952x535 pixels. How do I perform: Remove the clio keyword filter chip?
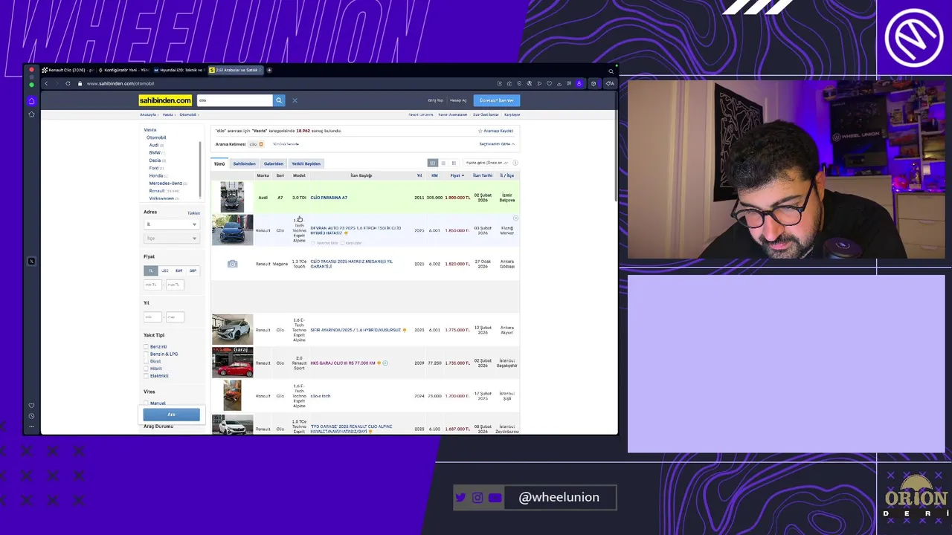(261, 144)
